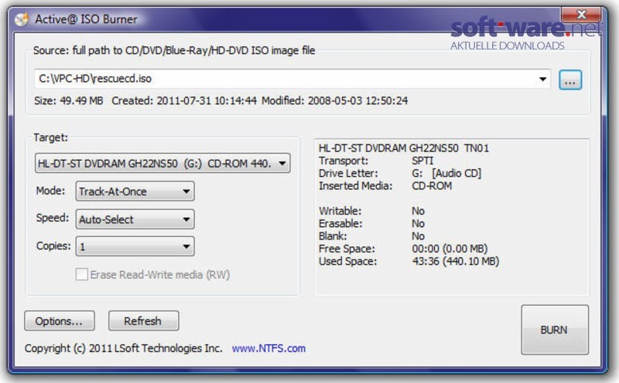Click the Drive Letter value "G: [Audio CD]"
The image size is (619, 383).
[x=446, y=174]
